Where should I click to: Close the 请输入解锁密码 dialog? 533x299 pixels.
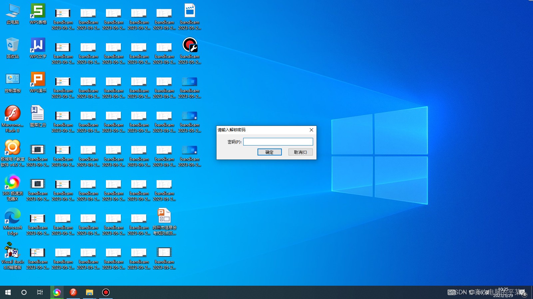[x=311, y=130]
